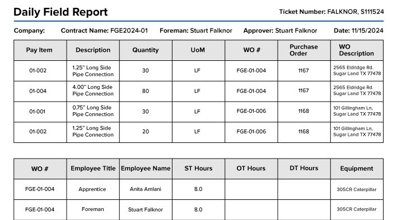Click the Company label

[x=29, y=31]
